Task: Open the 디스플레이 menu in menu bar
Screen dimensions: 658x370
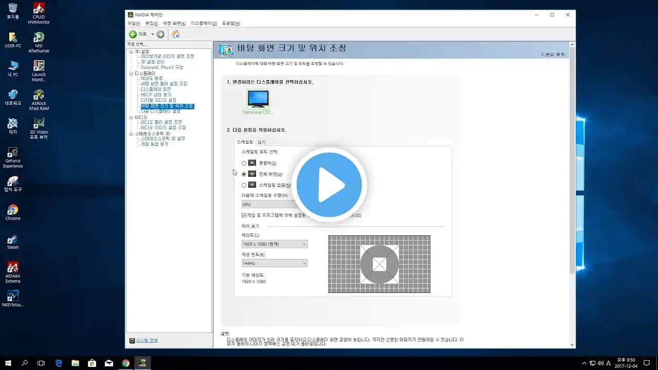Action: pyautogui.click(x=204, y=24)
